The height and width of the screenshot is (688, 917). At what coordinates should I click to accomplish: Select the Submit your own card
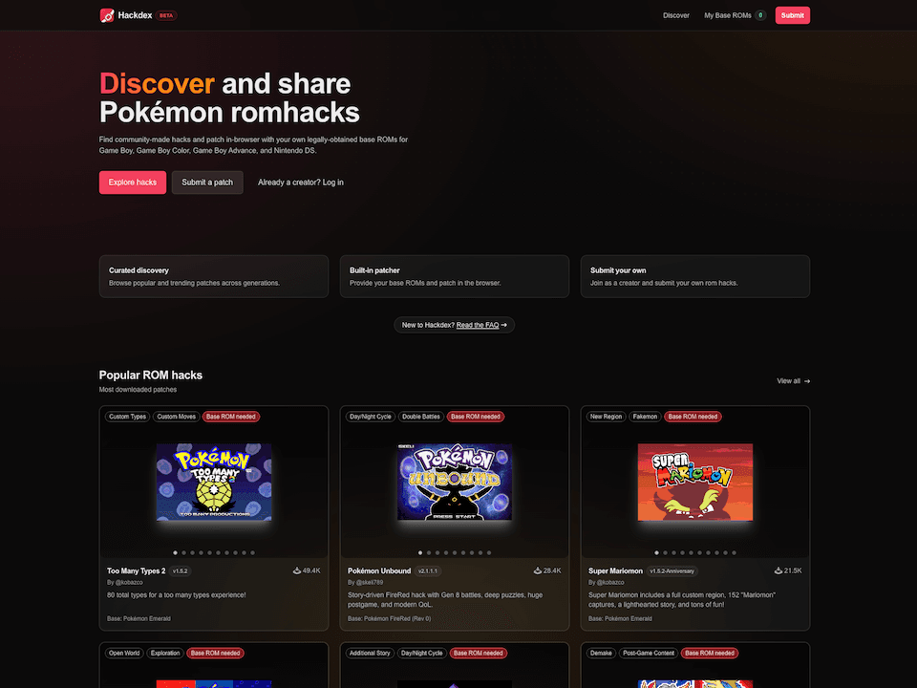[695, 276]
